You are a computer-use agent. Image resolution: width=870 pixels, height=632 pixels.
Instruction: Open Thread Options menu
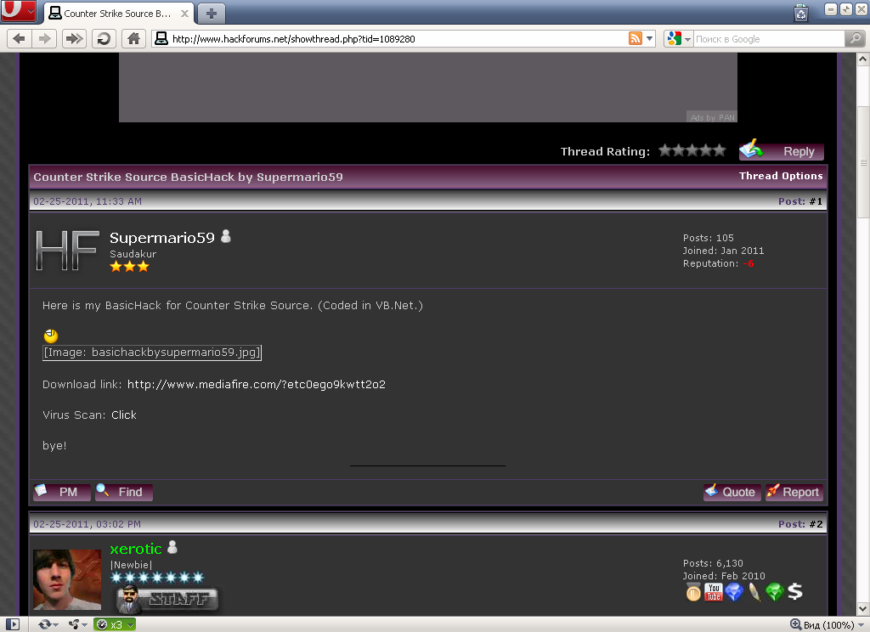pos(781,176)
